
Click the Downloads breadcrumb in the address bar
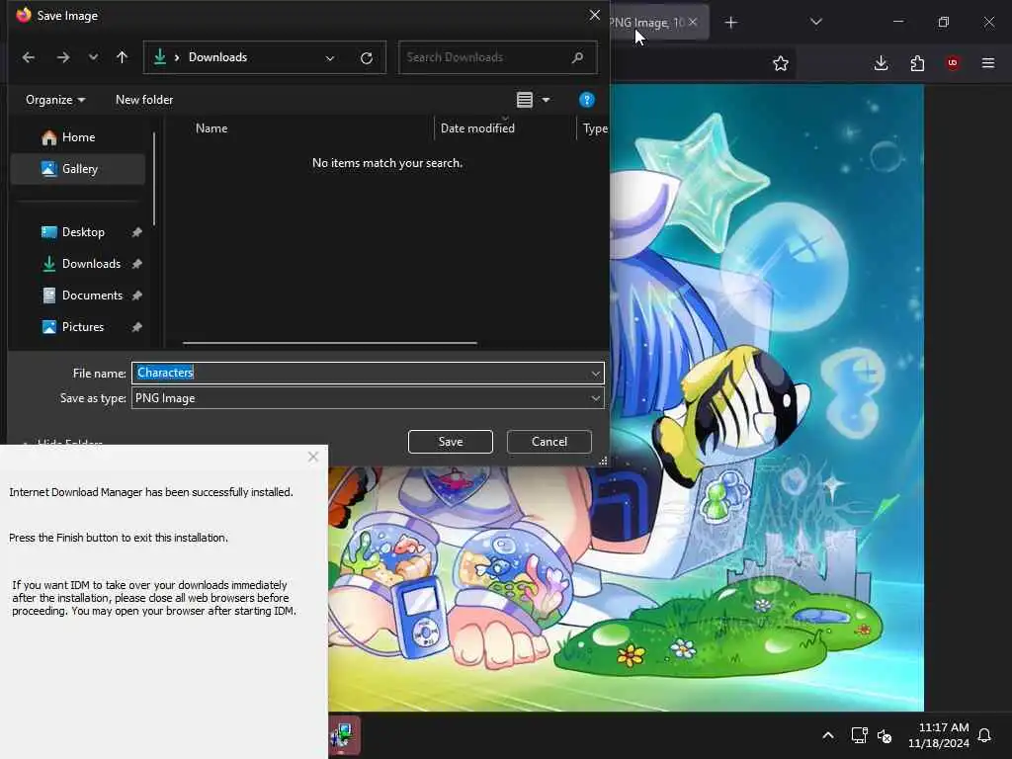tap(217, 57)
